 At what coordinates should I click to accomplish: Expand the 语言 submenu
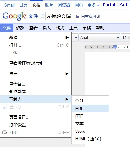pos(36,73)
